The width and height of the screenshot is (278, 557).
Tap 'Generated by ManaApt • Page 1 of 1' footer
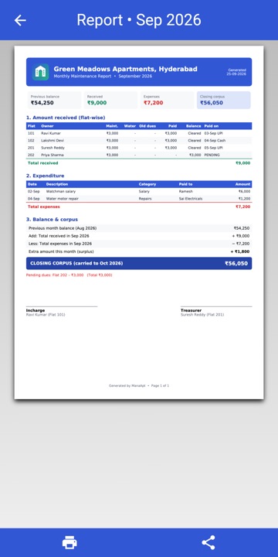pos(139,385)
